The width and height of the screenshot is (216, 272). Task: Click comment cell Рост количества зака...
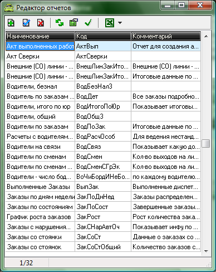click(166, 217)
